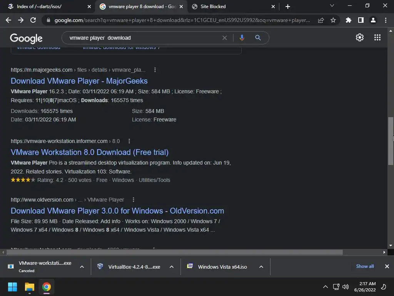Open Download VMware Player 3.0.0 OldVersion link
The height and width of the screenshot is (296, 394).
pos(117,211)
